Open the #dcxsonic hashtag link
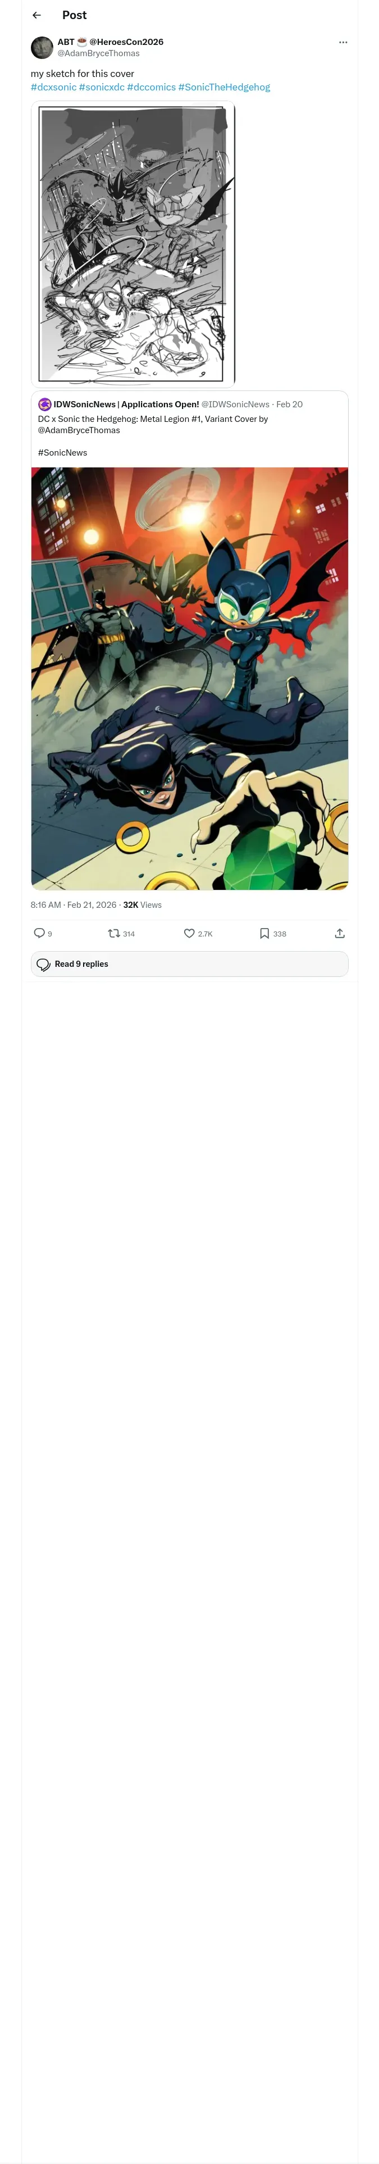The width and height of the screenshot is (379, 2164). [54, 88]
